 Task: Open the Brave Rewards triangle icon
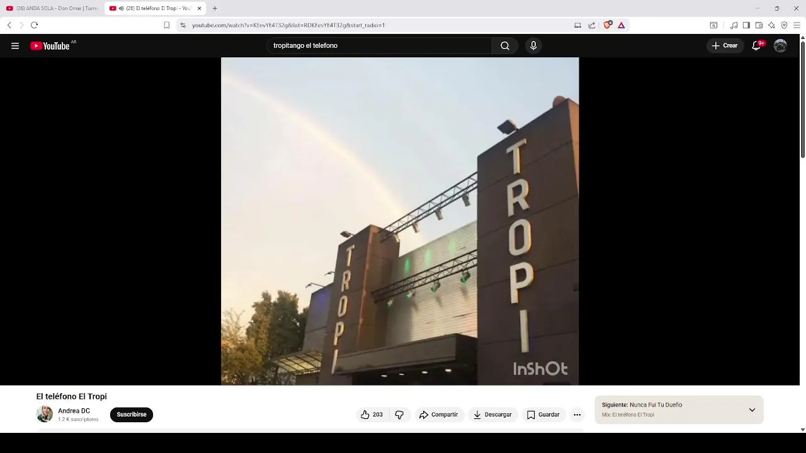(621, 25)
